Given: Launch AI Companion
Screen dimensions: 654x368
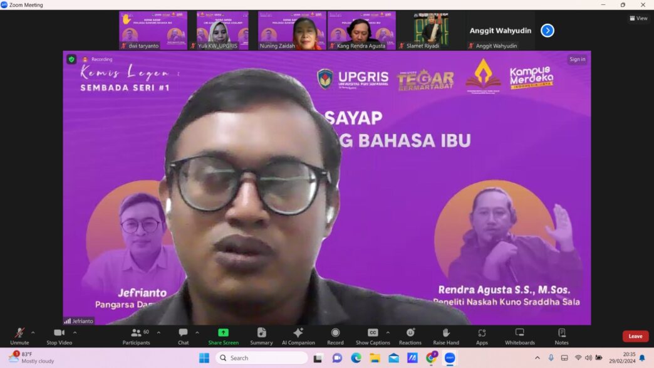Looking at the screenshot, I should (298, 336).
